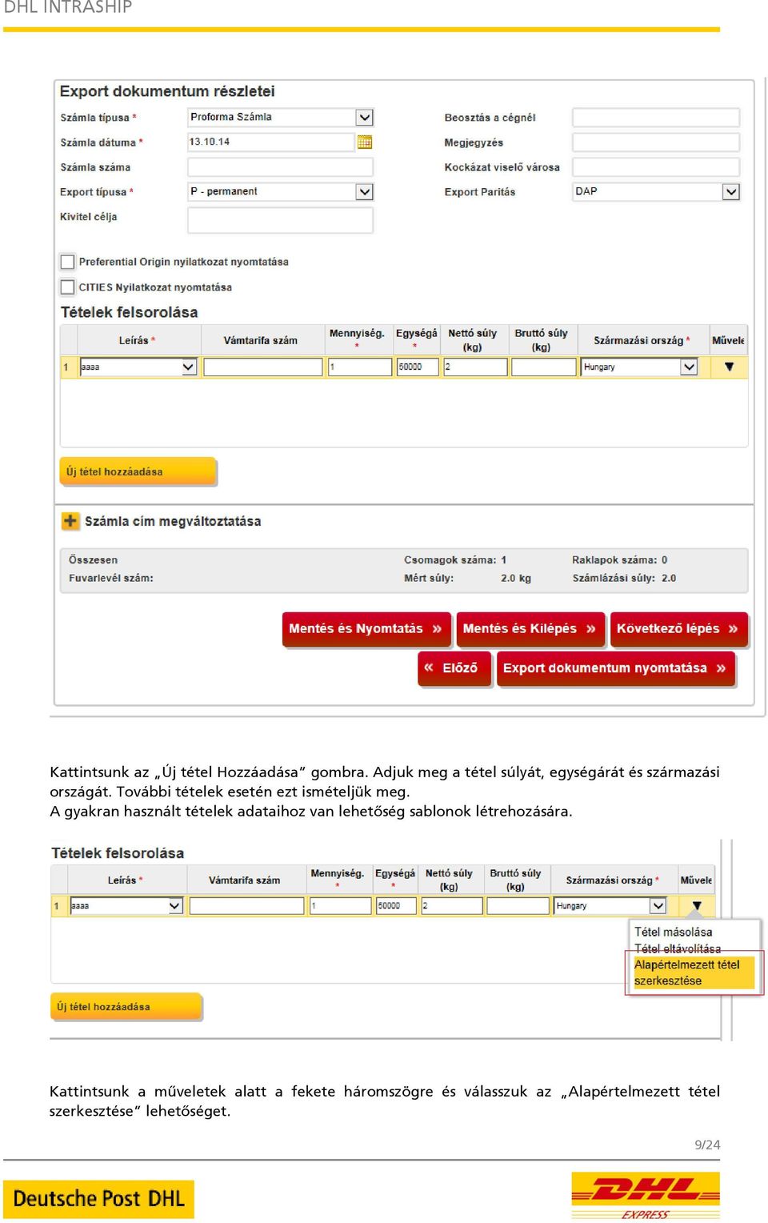
Task: Click the Nettó súly field in lower table
Action: 452,906
